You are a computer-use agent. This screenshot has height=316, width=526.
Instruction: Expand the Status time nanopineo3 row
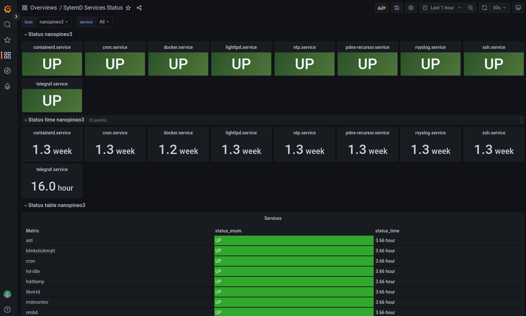(54, 120)
